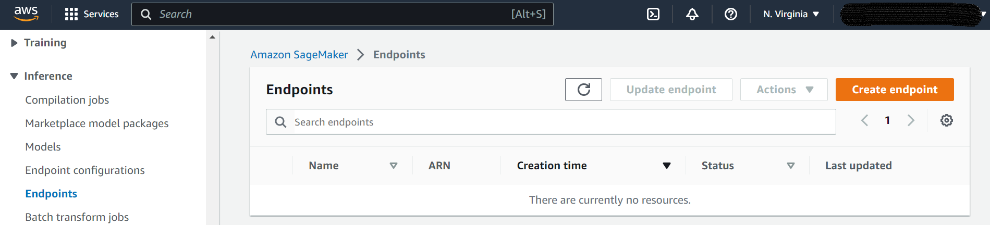Go to previous page of endpoints
Screen dimensions: 990x225
[x=864, y=120]
